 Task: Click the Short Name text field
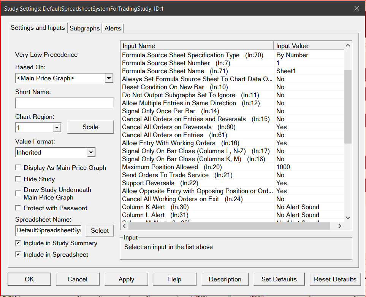click(x=64, y=103)
